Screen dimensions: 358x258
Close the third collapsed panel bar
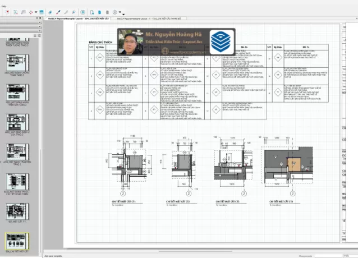pos(40,31)
